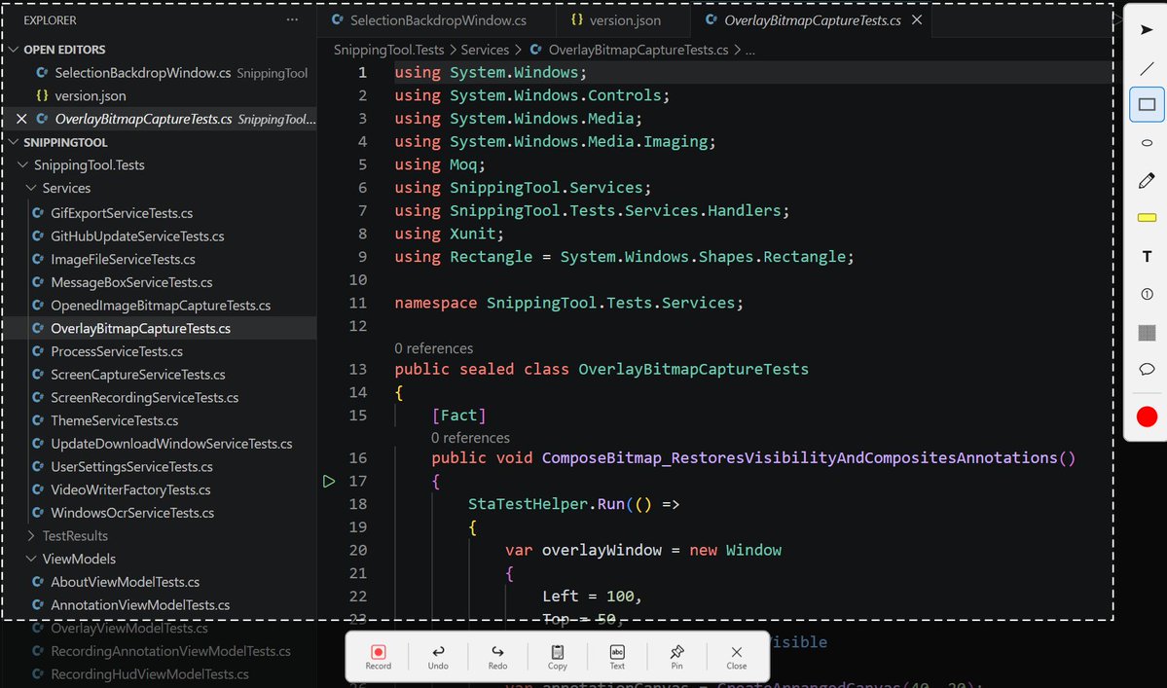This screenshot has height=688, width=1167.
Task: Select the numbered step marker tool
Action: pyautogui.click(x=1147, y=295)
